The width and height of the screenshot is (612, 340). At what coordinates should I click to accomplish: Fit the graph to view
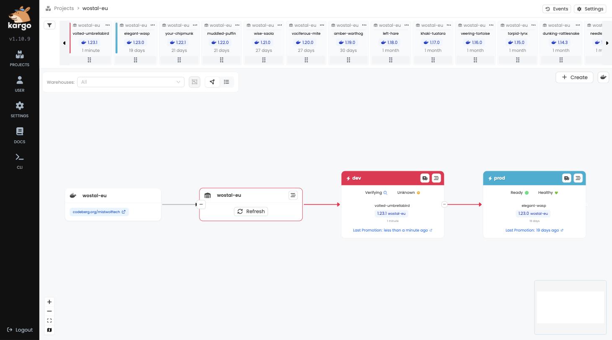click(49, 321)
